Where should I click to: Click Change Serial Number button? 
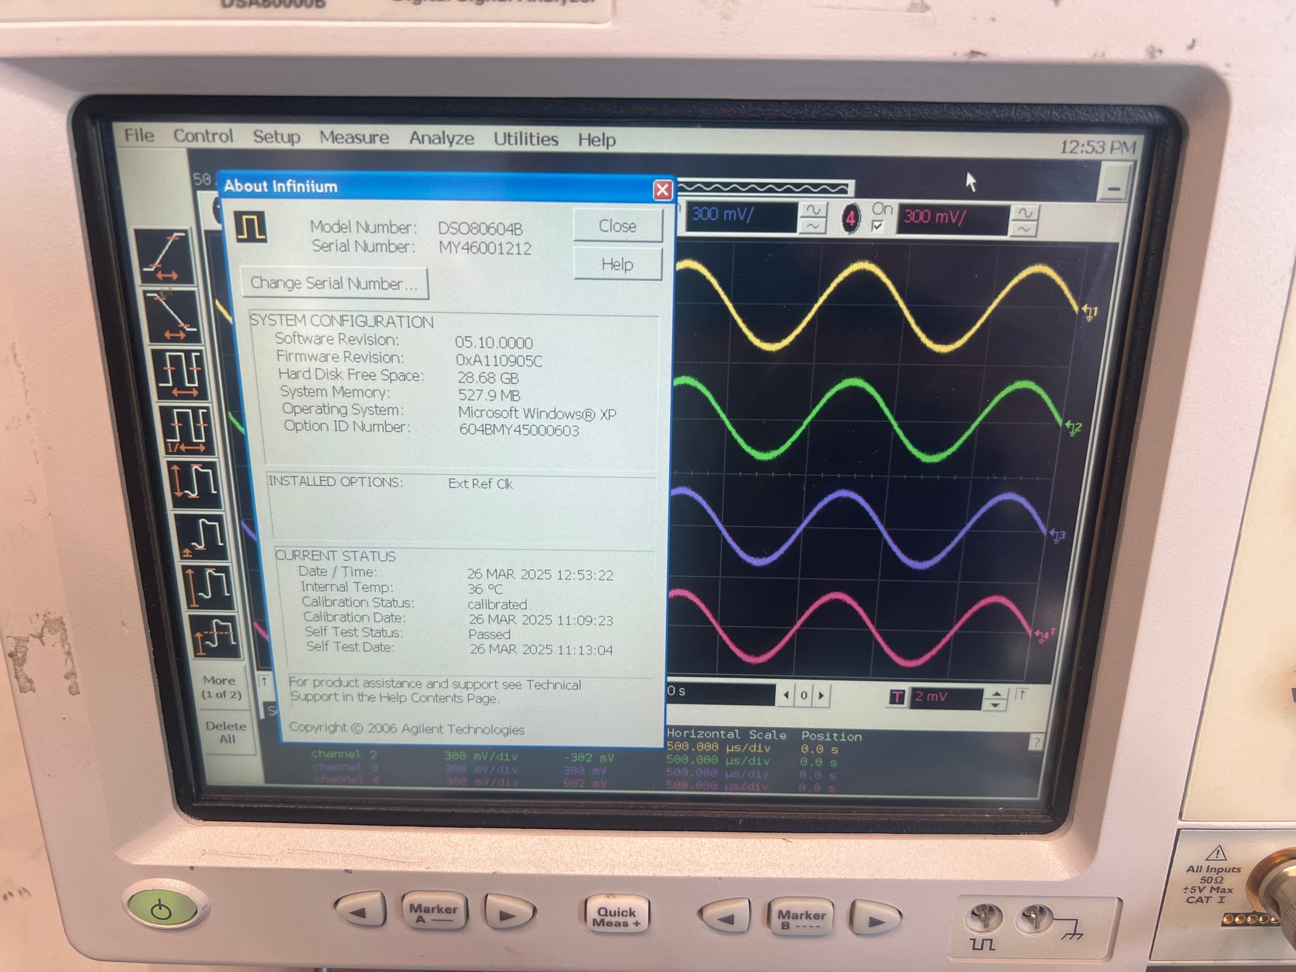pyautogui.click(x=334, y=284)
